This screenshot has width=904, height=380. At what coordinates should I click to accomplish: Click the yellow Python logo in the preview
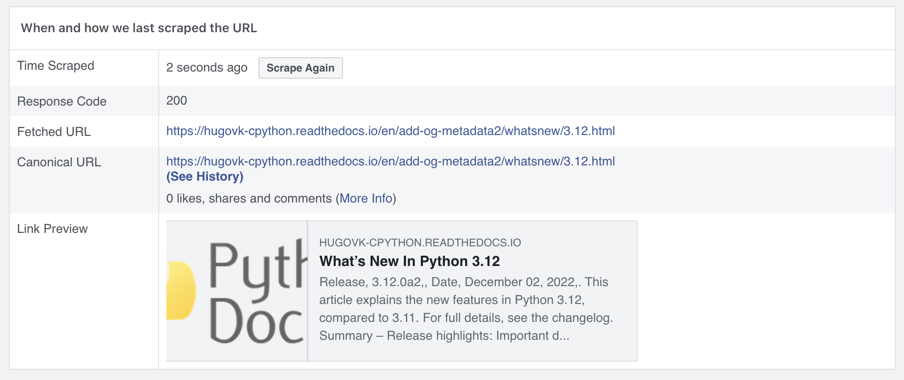pos(181,291)
